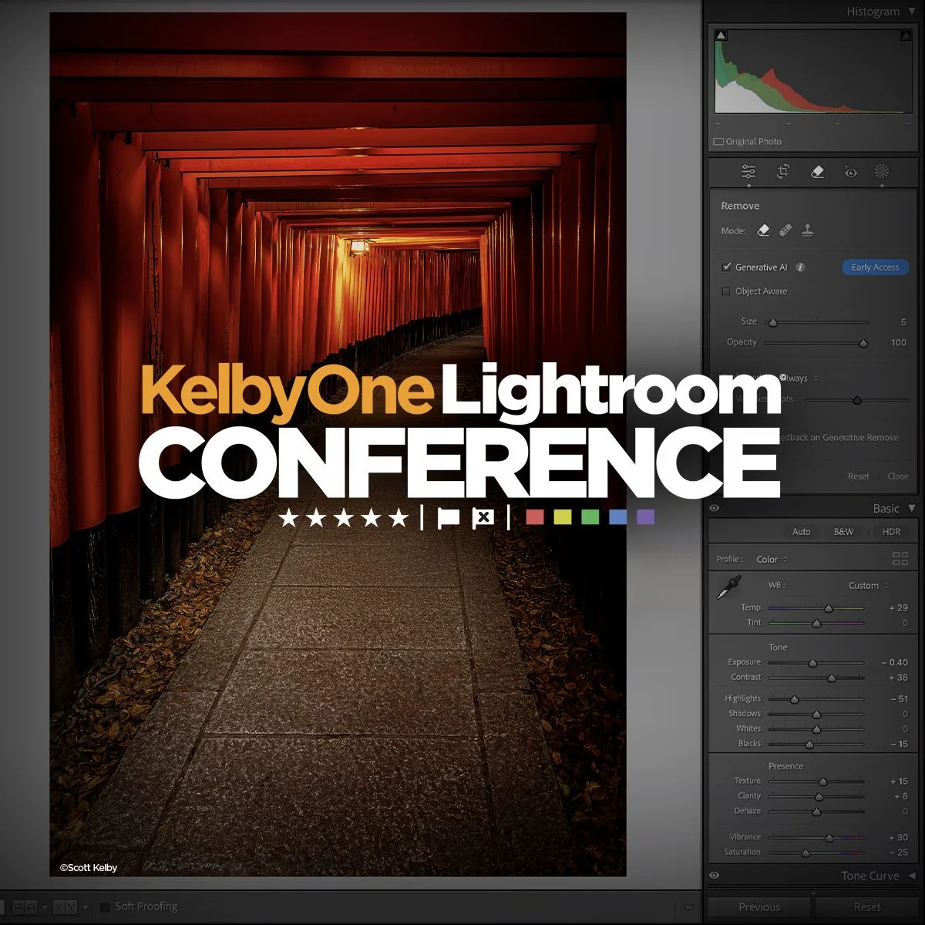This screenshot has height=925, width=925.
Task: Toggle the Tone Curve panel eye switch
Action: coord(714,876)
